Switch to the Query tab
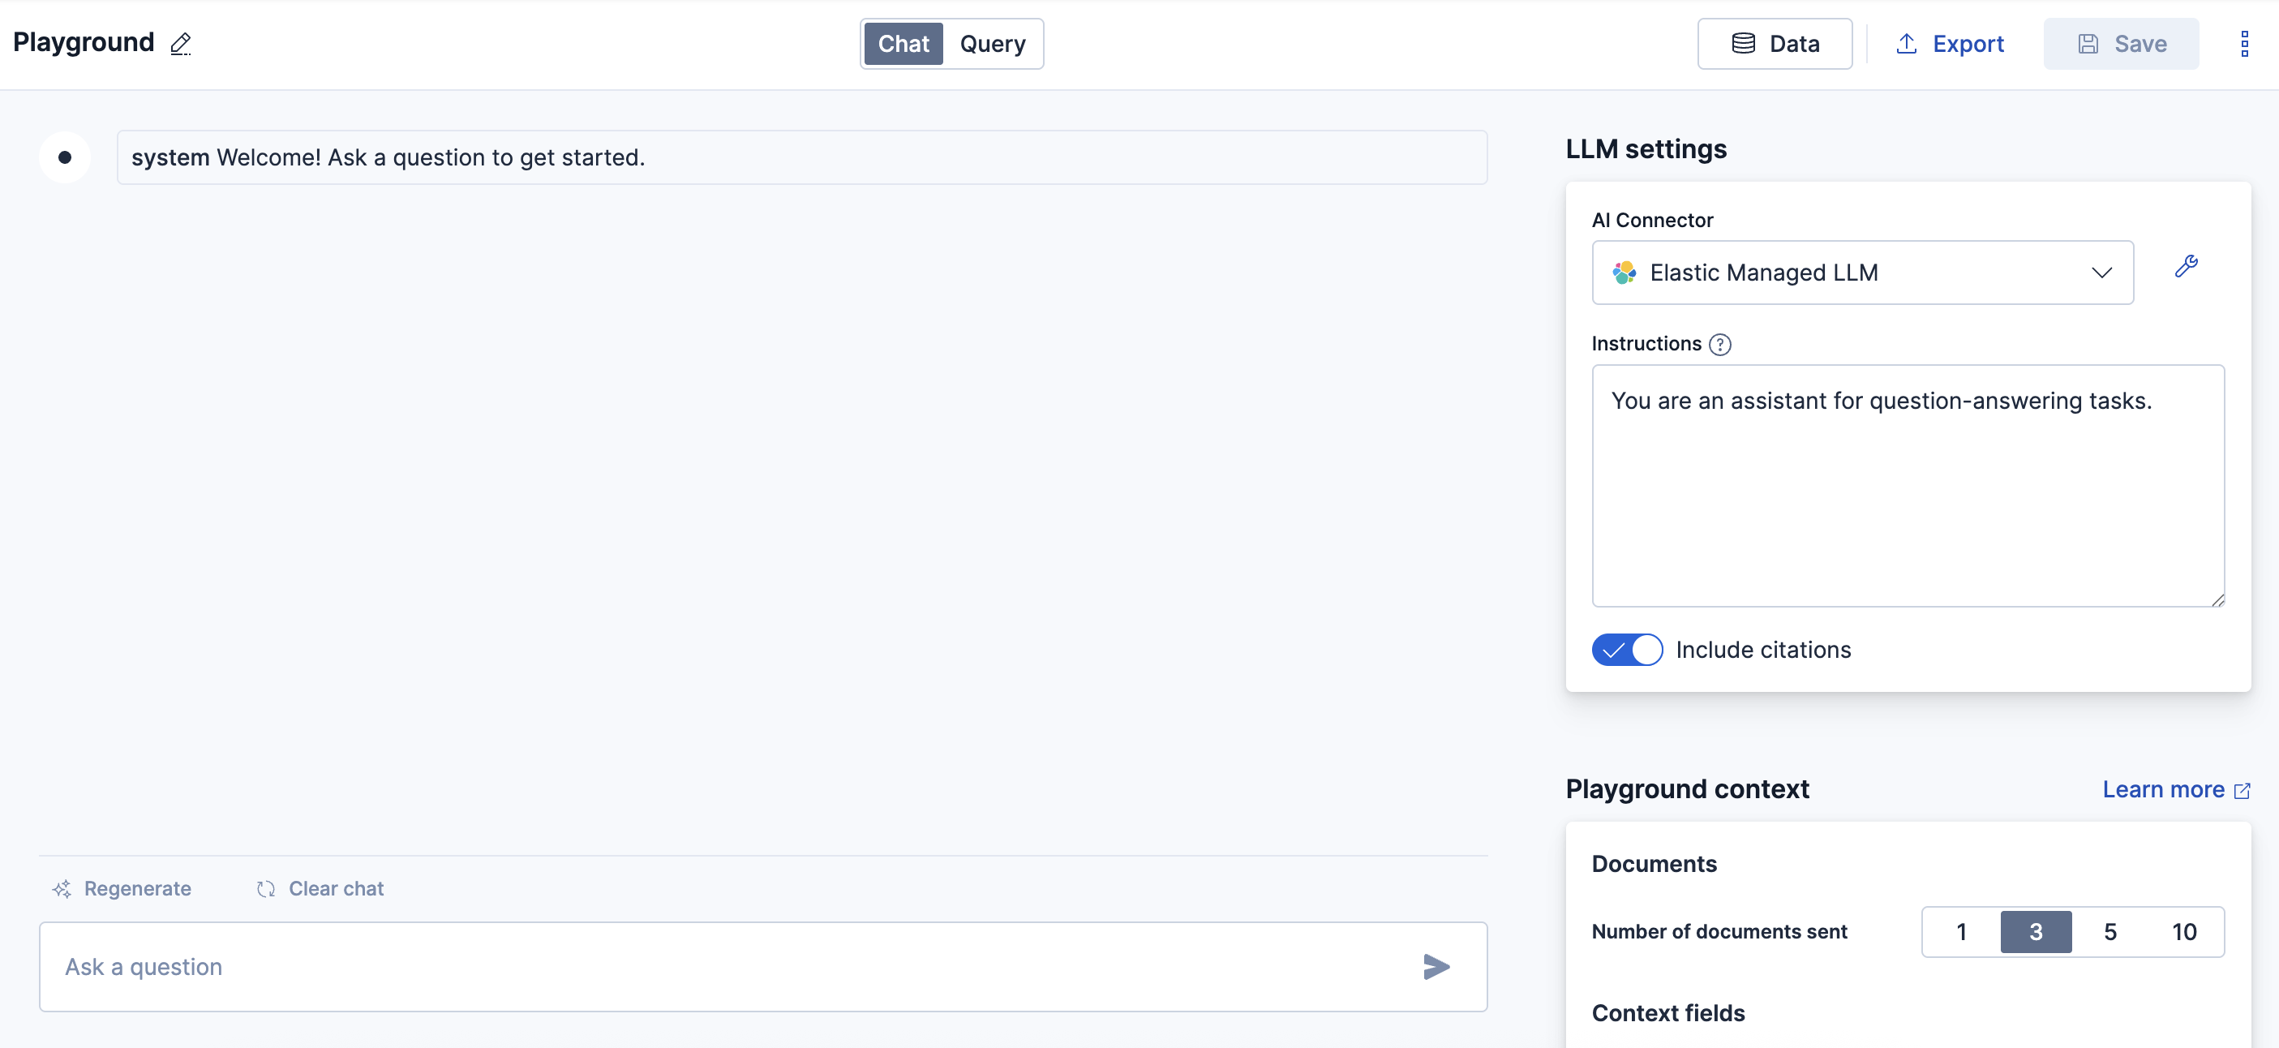 click(x=993, y=43)
